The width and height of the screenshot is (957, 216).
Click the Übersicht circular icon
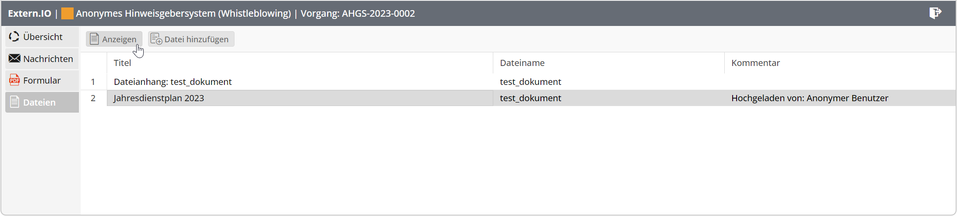tap(14, 37)
